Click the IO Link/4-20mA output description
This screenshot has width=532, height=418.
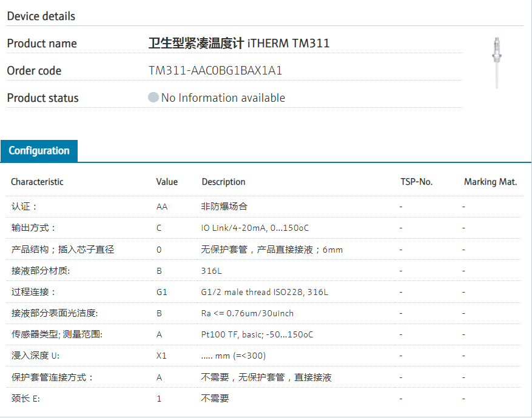tap(255, 228)
